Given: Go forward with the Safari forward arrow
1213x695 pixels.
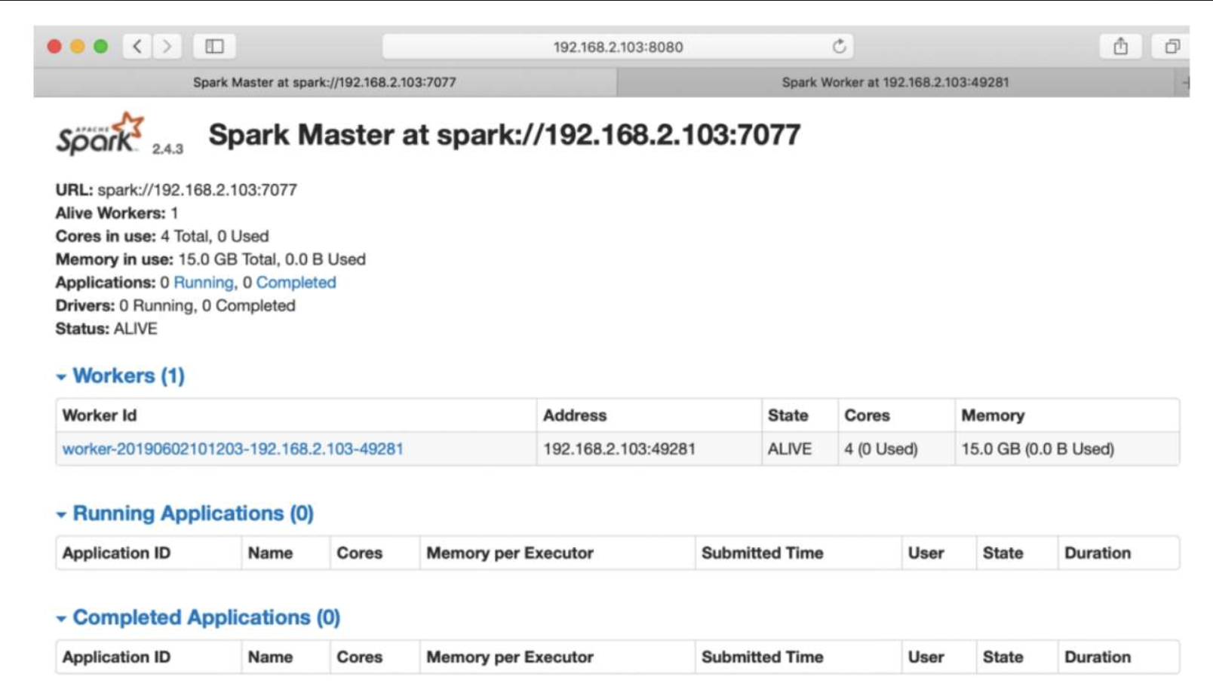Looking at the screenshot, I should 167,47.
